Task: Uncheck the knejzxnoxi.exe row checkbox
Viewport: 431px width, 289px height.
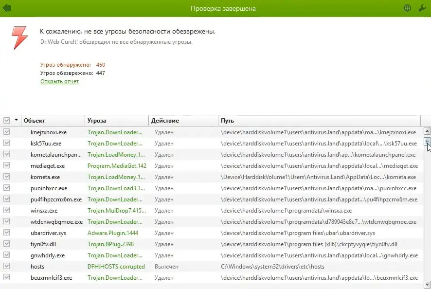Action: pos(7,132)
